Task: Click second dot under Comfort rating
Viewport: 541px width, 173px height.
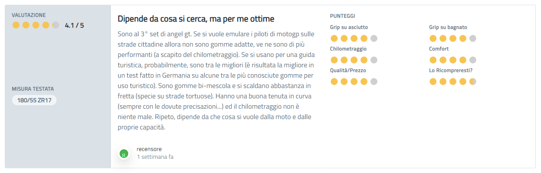Action: 443,60
